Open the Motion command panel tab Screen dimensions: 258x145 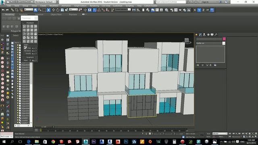pyautogui.click(x=208, y=35)
